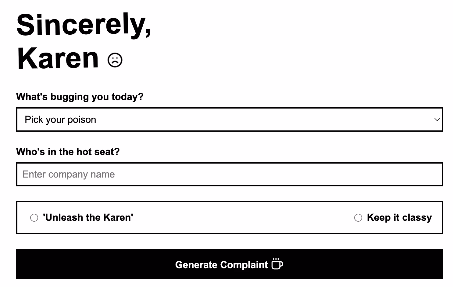Click the 'Keep it classy' text label
Viewport: 453px width, 287px height.
(x=399, y=217)
